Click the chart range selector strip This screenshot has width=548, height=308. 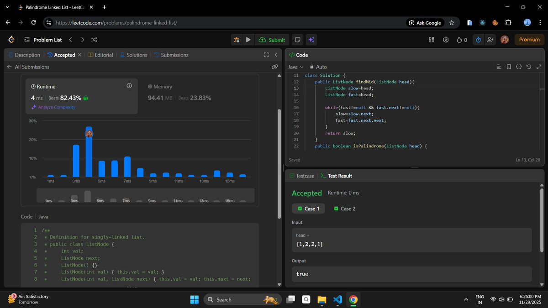(145, 195)
